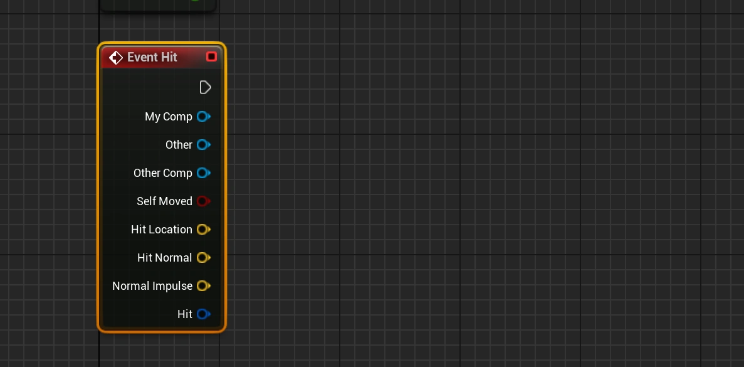This screenshot has width=744, height=367.
Task: Click the white execution output pin arrow
Action: coord(205,87)
